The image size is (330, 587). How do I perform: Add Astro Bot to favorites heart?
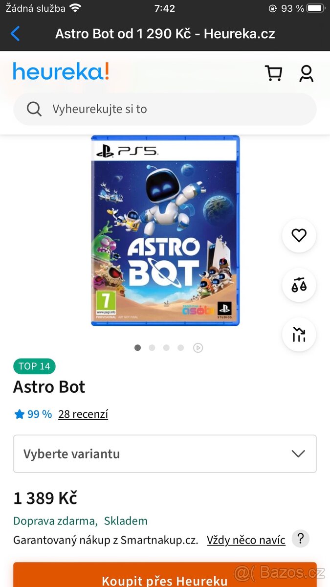[x=299, y=235]
